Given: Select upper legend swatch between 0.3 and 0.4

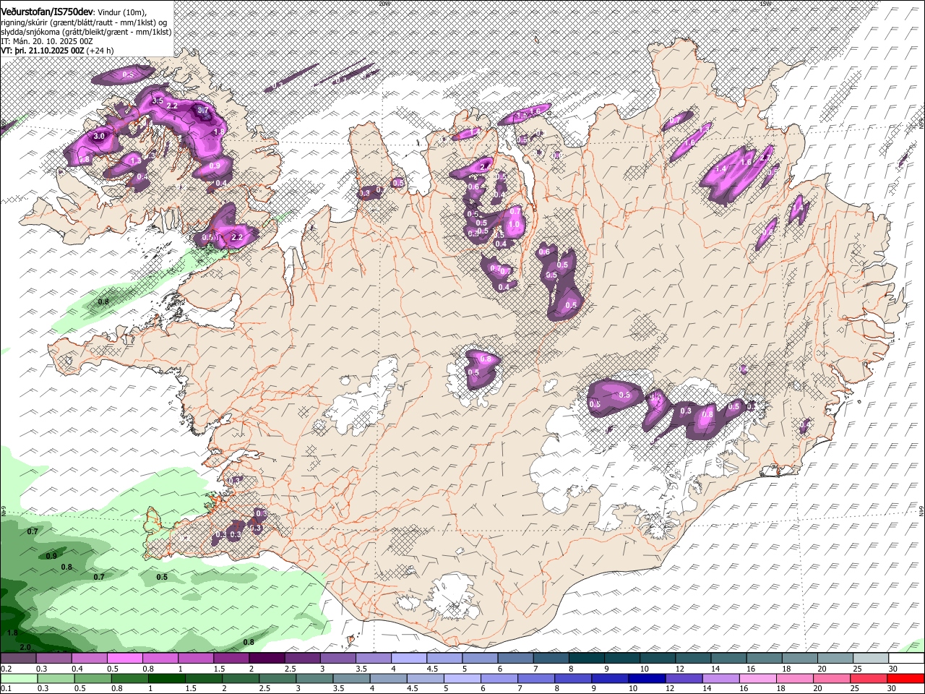Looking at the screenshot, I should [x=53, y=658].
